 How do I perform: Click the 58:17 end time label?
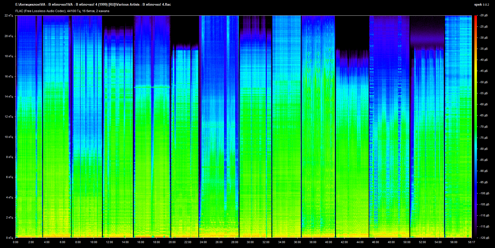click(472, 242)
